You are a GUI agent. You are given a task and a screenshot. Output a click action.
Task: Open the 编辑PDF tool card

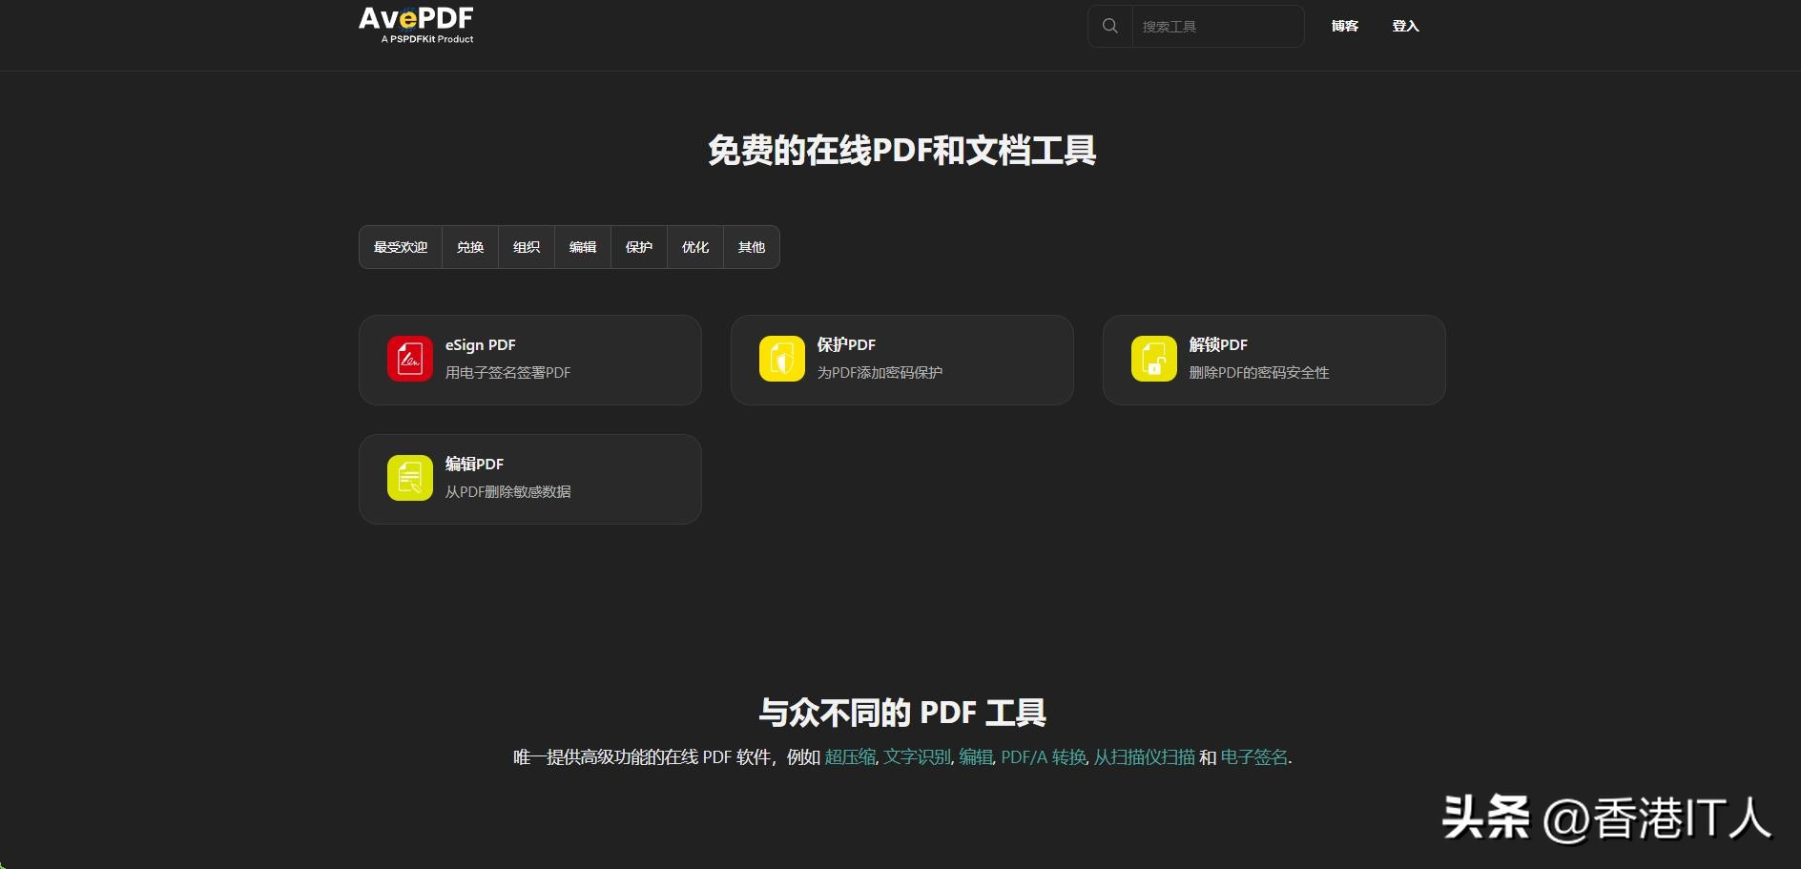[530, 479]
